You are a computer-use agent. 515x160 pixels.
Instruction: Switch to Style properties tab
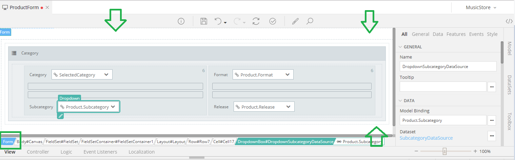pyautogui.click(x=492, y=34)
